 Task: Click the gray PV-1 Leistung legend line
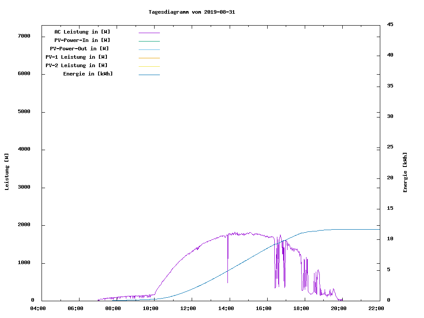coord(149,58)
